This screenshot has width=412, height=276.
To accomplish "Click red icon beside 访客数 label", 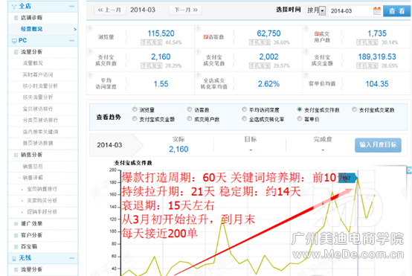I will pyautogui.click(x=206, y=37).
